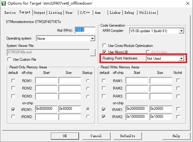
Task: Click the Xtal (MHz) input field
Action: tap(81, 30)
